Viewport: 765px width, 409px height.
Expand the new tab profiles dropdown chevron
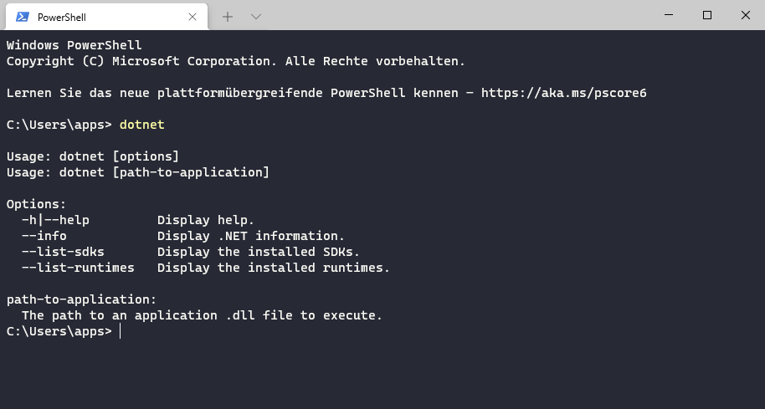(256, 17)
